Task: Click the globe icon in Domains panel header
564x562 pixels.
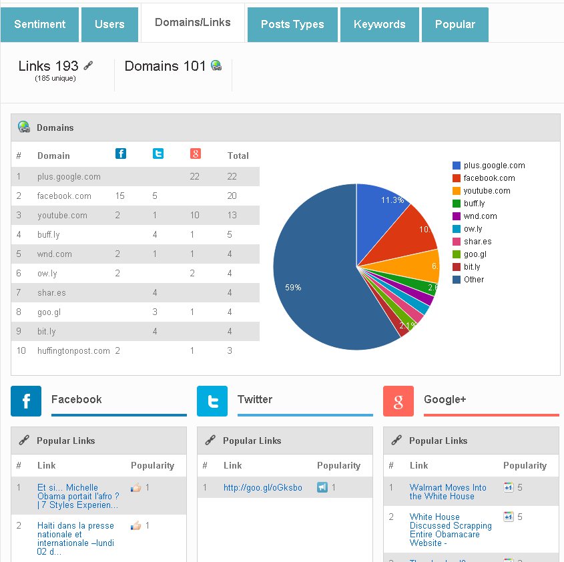Action: point(24,127)
